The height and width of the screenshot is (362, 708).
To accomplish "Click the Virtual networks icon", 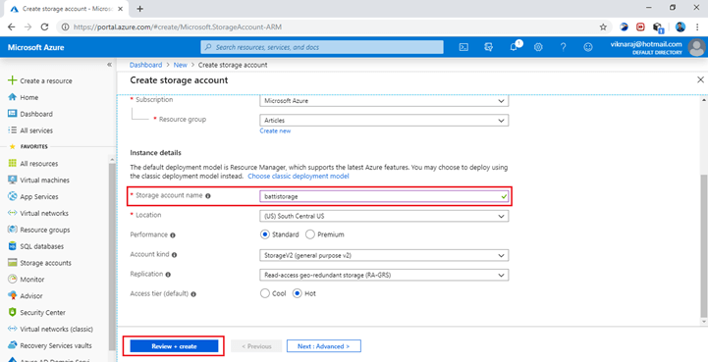I will 13,213.
